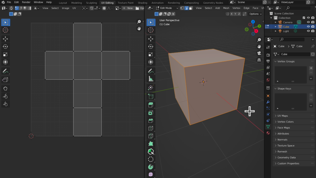The width and height of the screenshot is (316, 178).
Task: Open the Modifier properties wrench tab
Action: coord(268,102)
